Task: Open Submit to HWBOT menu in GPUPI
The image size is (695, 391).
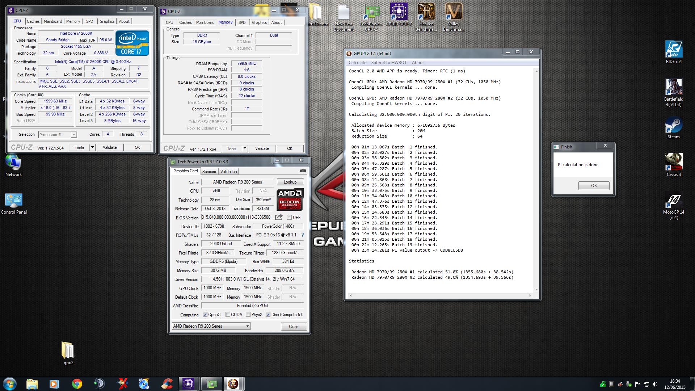Action: coord(389,63)
